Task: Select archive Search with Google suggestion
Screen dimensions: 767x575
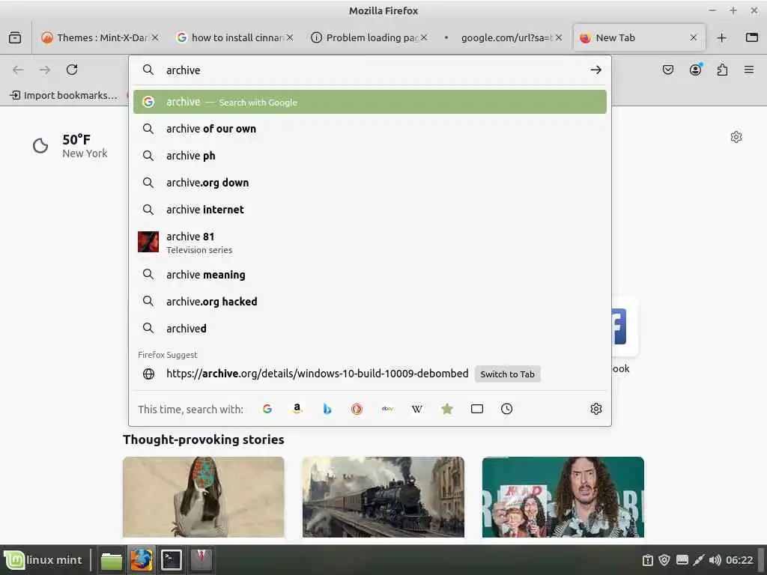Action: click(370, 102)
